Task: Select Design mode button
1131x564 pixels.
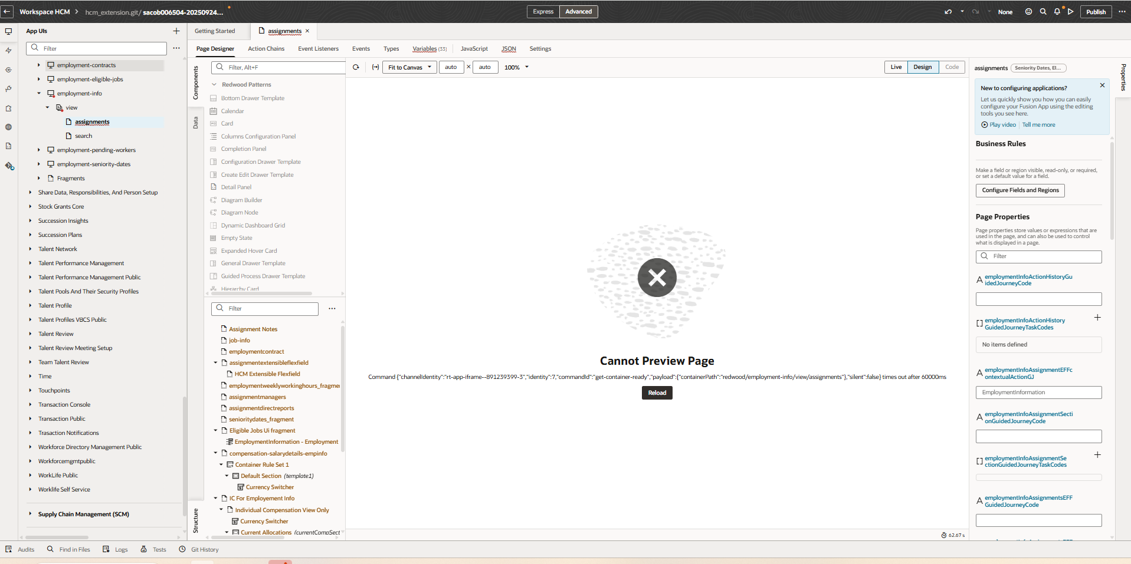Action: pyautogui.click(x=923, y=67)
